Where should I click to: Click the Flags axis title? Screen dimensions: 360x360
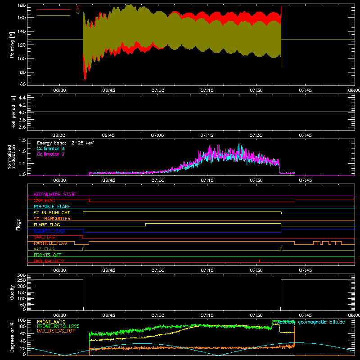coord(18,225)
